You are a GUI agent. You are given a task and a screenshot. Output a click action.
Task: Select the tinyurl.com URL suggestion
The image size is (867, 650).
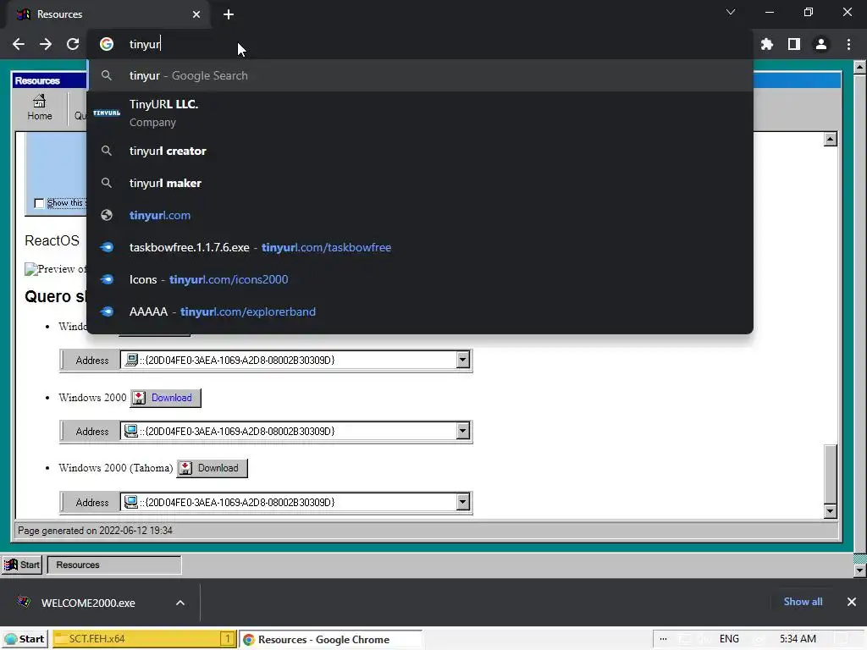pyautogui.click(x=420, y=215)
